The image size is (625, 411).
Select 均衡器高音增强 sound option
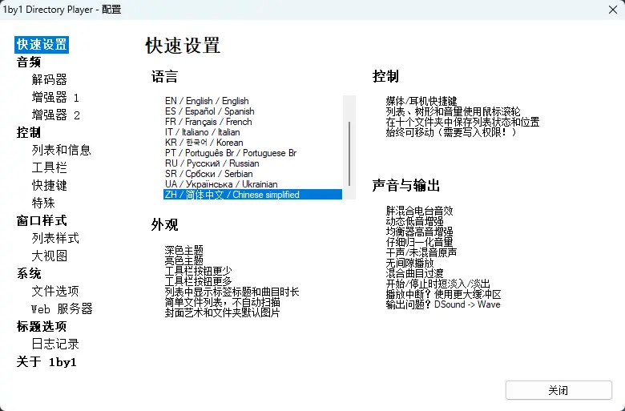[419, 232]
